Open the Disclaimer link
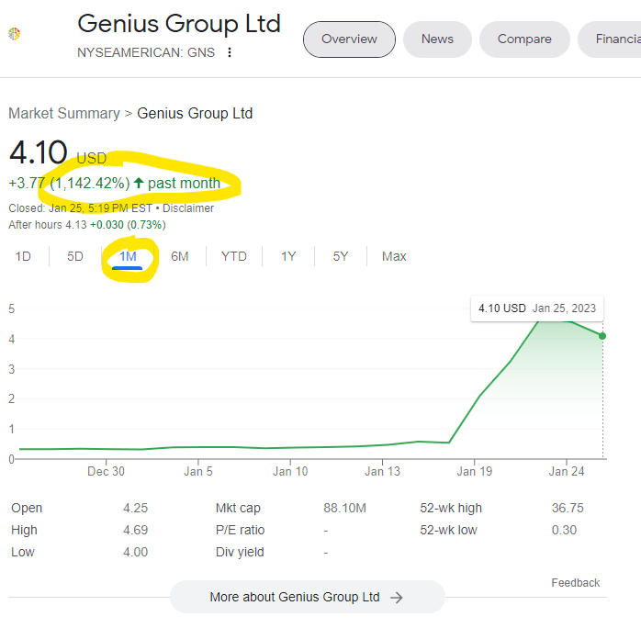Image resolution: width=641 pixels, height=628 pixels. (x=188, y=208)
